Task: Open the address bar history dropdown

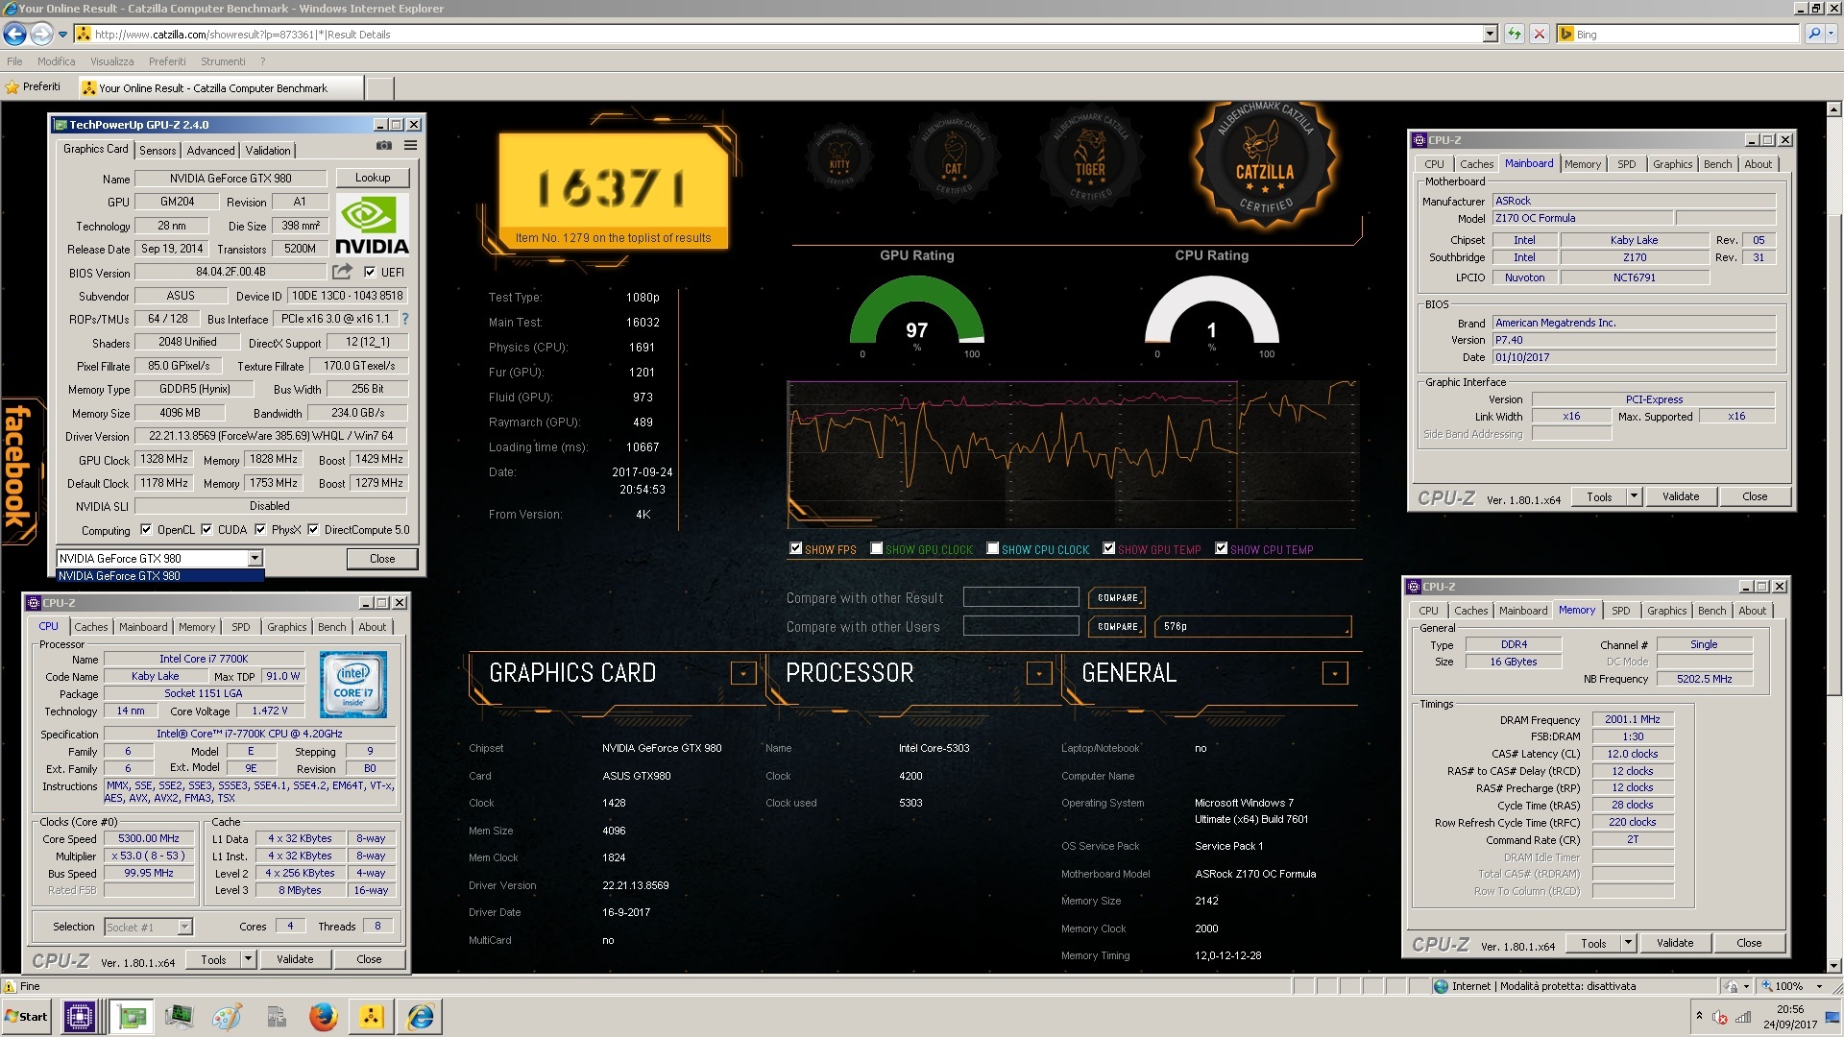Action: click(x=1490, y=34)
